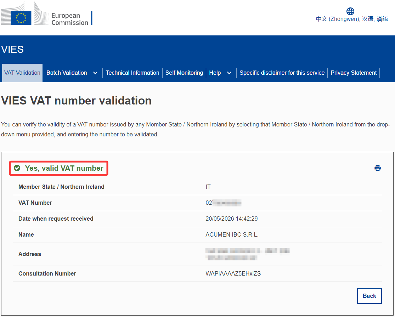Click the Back button
Viewport: 395px width, 317px height.
click(369, 296)
